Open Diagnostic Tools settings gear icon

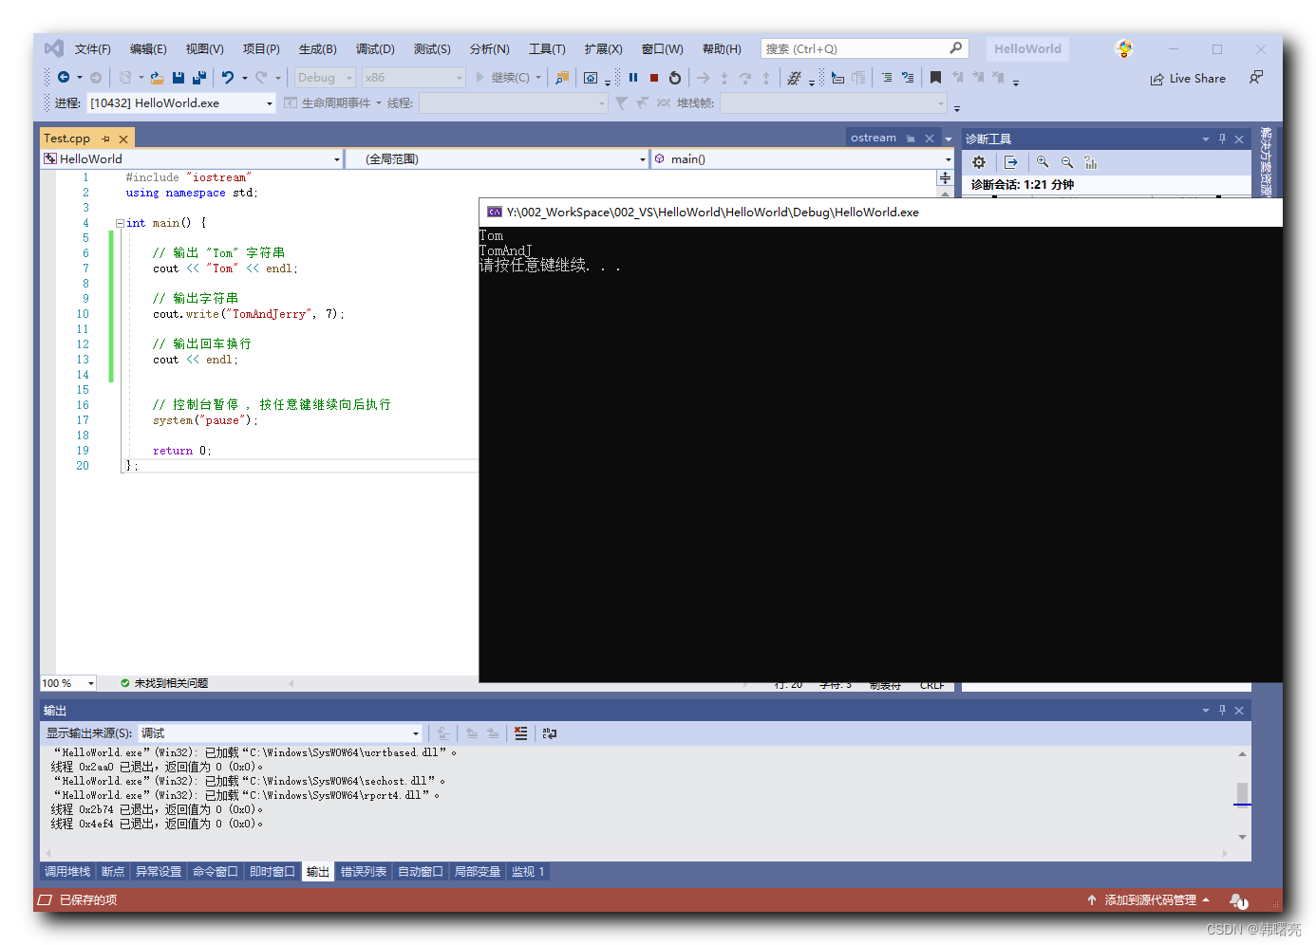[x=979, y=162]
